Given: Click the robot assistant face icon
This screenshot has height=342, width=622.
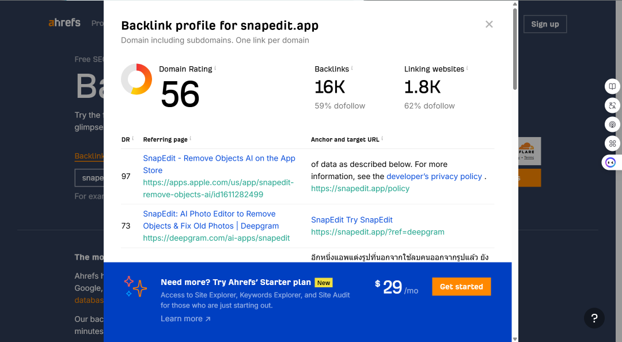Looking at the screenshot, I should pos(610,163).
